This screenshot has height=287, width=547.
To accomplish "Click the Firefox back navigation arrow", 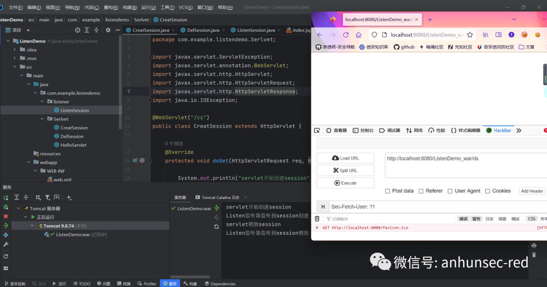I will 320,35.
